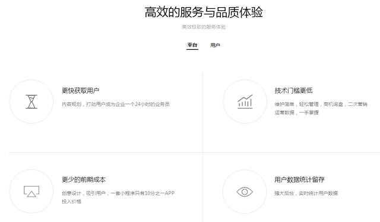The image size is (380, 222).
Task: Click the 更快获取用户 heading
Action: pos(81,91)
